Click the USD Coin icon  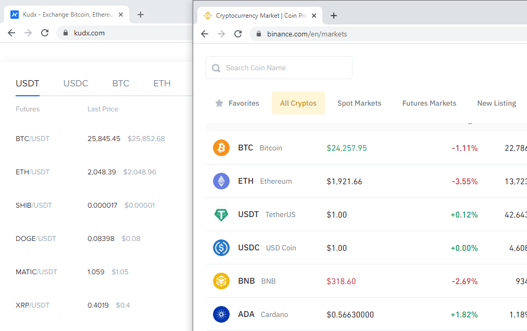(x=221, y=248)
